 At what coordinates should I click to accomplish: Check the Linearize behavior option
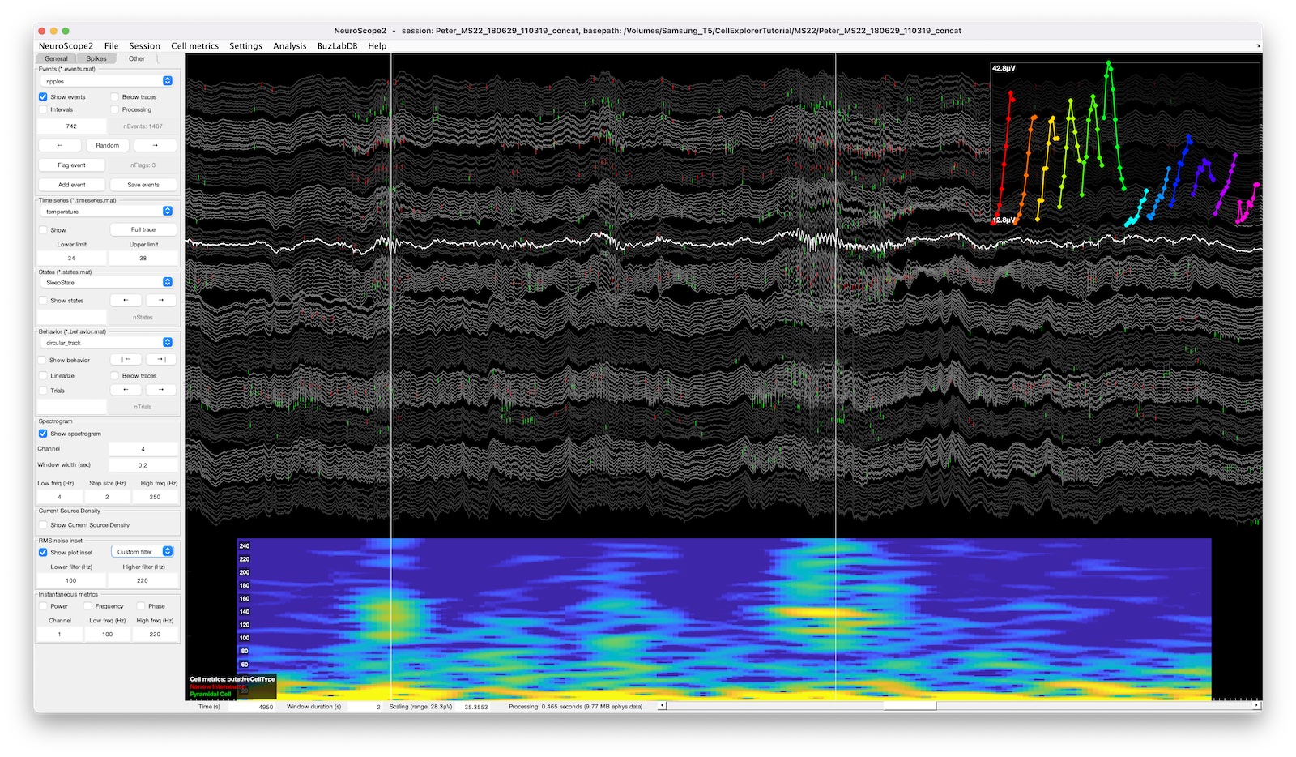point(43,376)
